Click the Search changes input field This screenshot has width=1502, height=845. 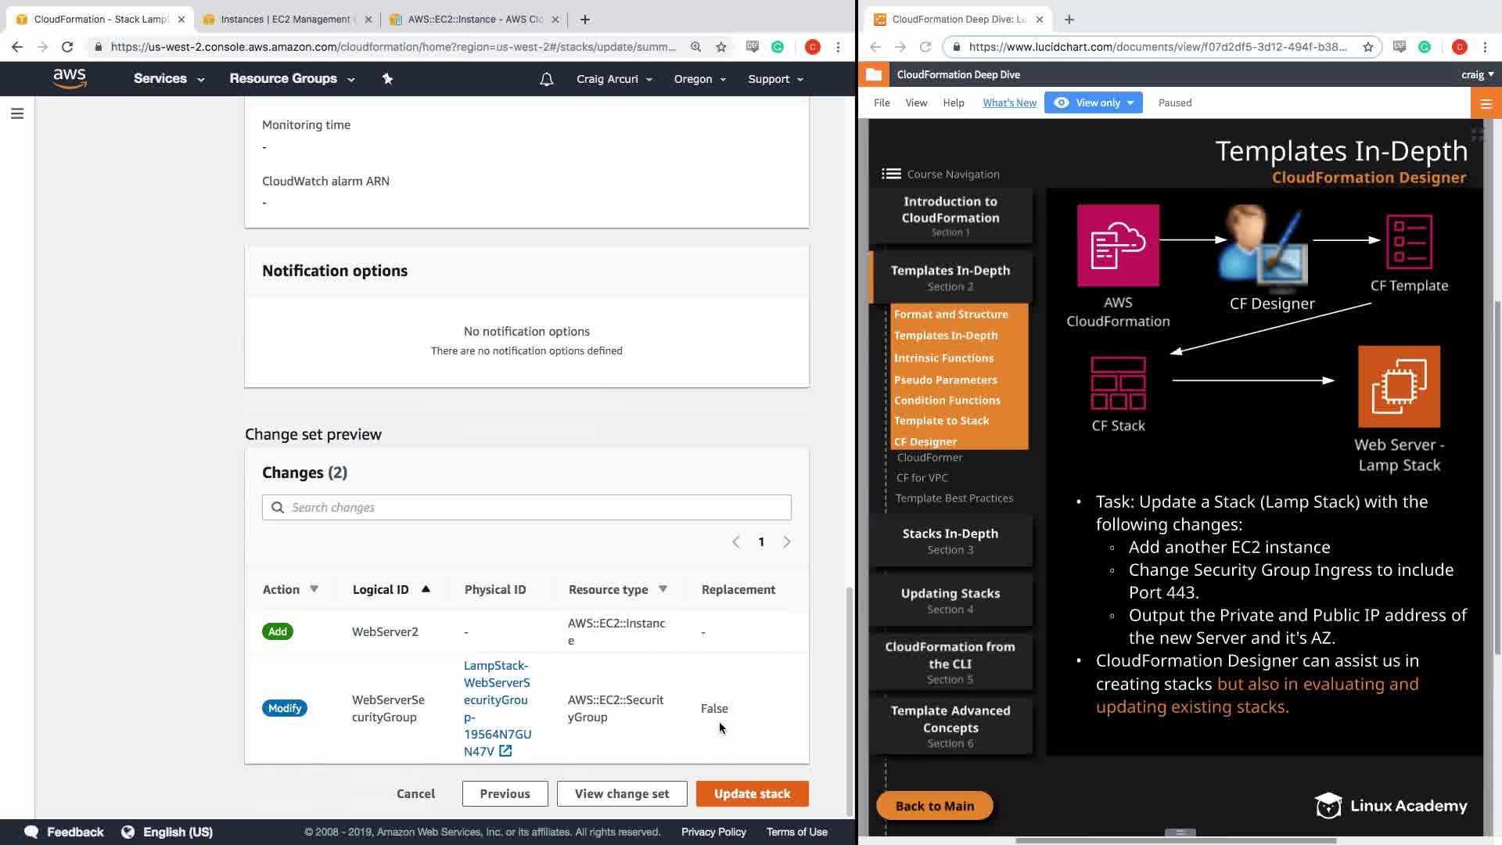(x=526, y=507)
